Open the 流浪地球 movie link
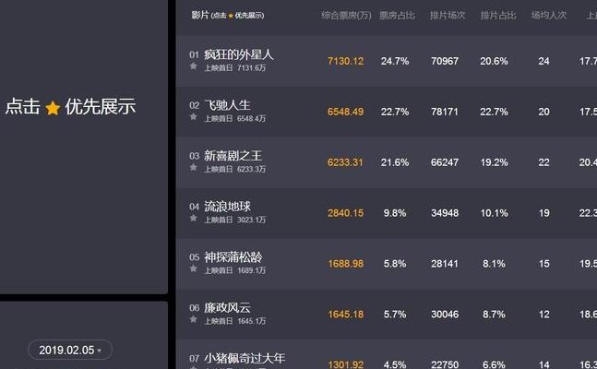 coord(227,207)
